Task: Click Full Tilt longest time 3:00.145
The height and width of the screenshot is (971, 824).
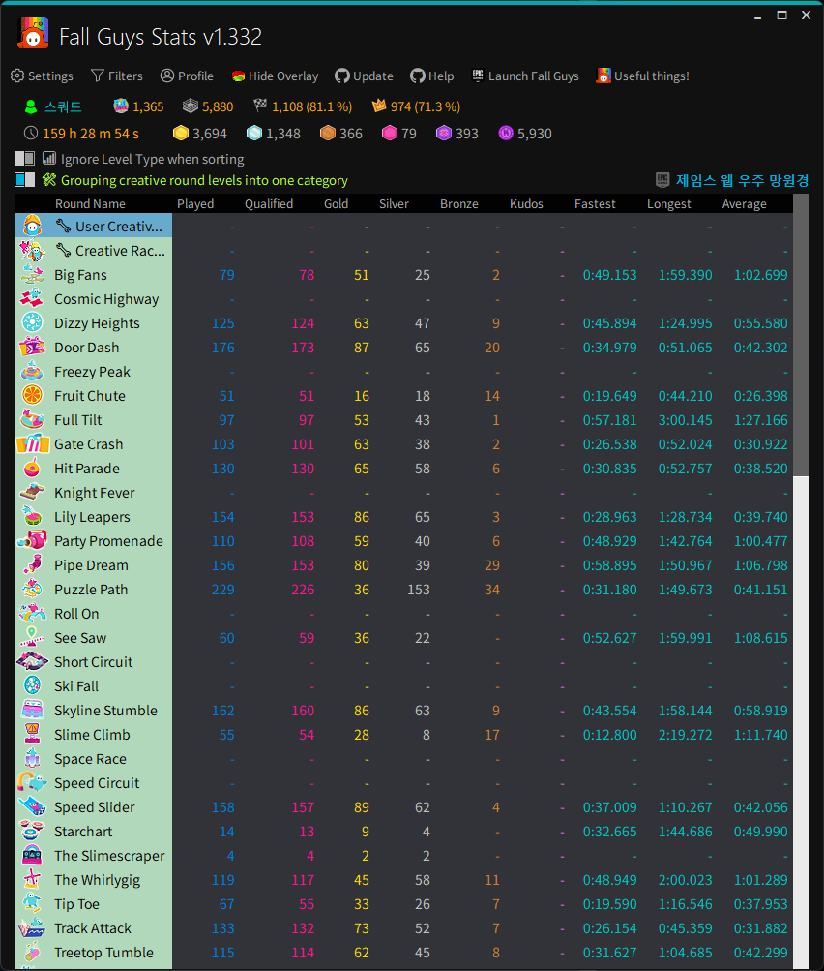Action: 685,420
